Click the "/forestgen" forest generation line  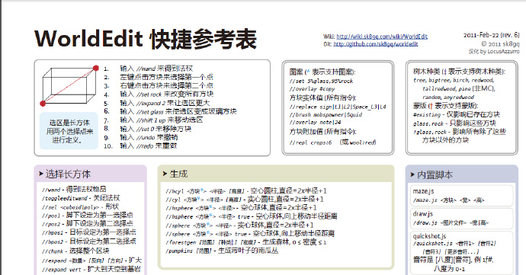pyautogui.click(x=246, y=241)
